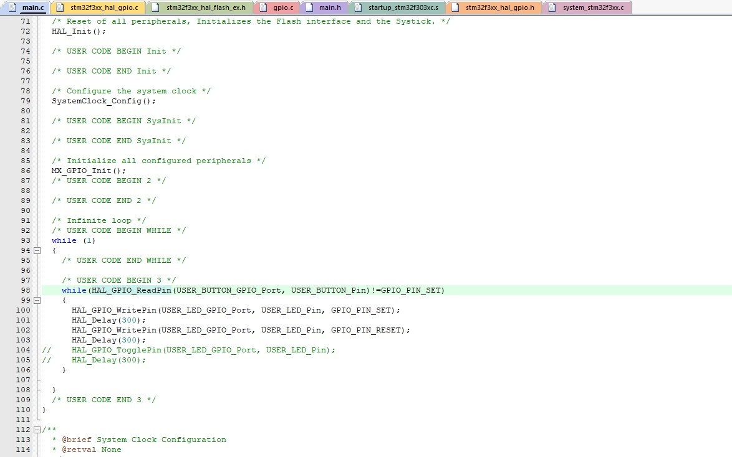Switch to the main.h tab

pyautogui.click(x=324, y=7)
